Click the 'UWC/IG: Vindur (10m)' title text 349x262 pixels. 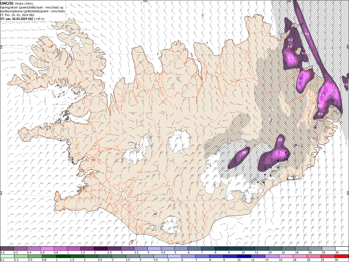pyautogui.click(x=17, y=3)
